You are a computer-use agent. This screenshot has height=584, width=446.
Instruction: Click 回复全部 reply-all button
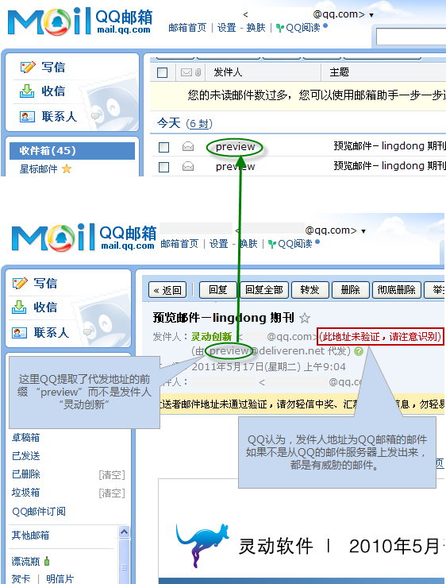[x=264, y=290]
